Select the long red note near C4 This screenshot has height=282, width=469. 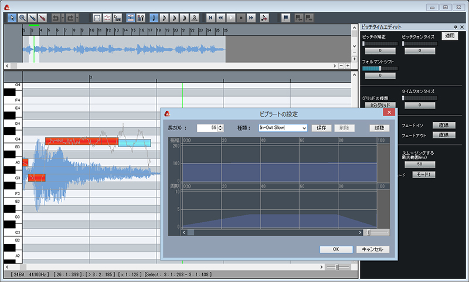[x=81, y=141]
